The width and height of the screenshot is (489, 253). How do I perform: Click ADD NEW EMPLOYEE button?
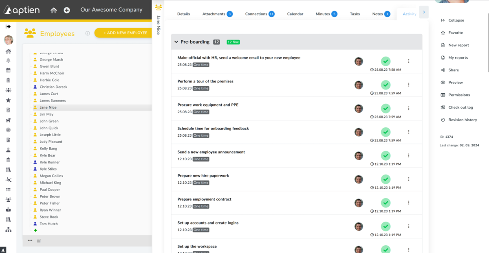click(123, 33)
